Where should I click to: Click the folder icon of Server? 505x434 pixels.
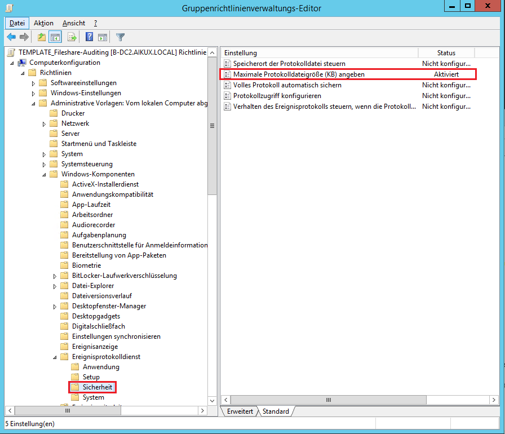click(54, 134)
